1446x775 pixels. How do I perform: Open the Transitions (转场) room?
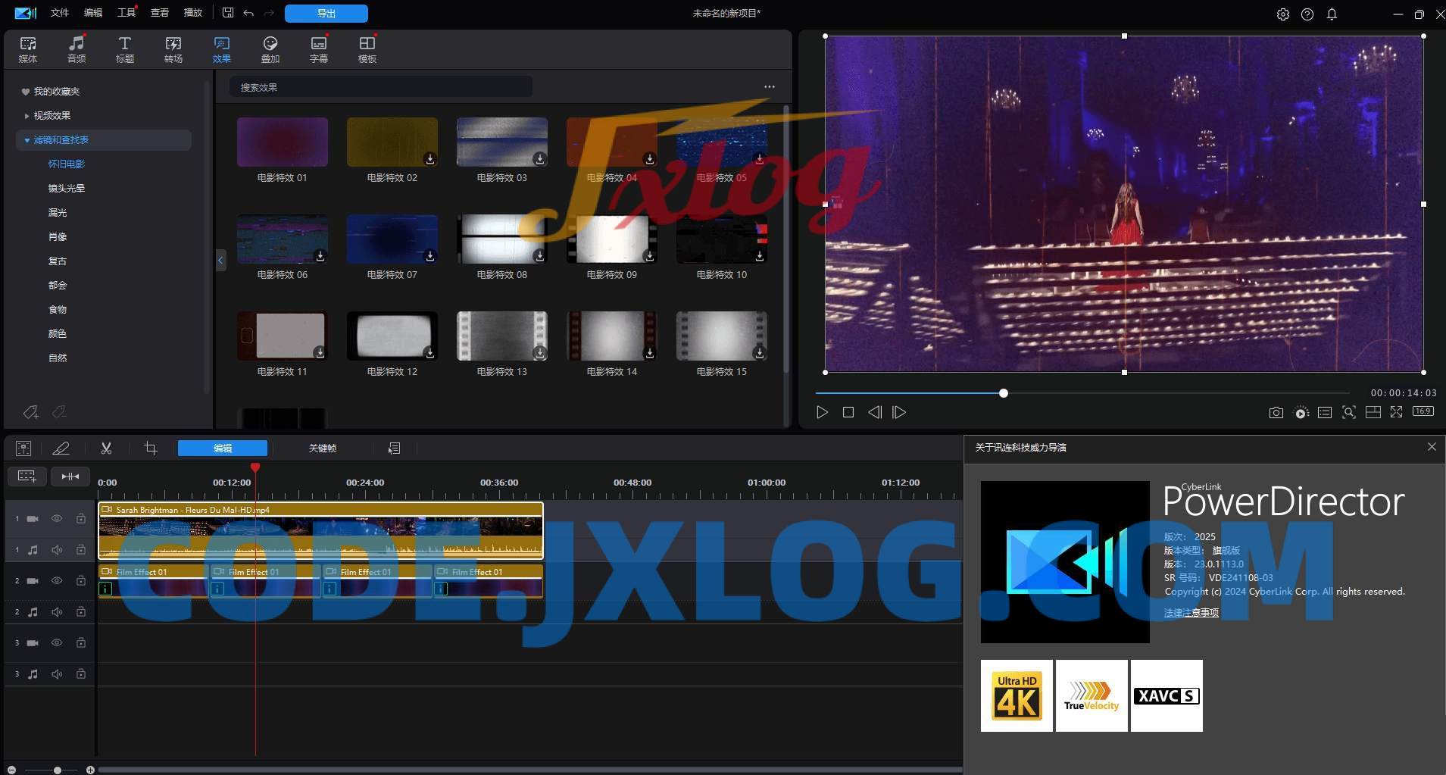(173, 49)
